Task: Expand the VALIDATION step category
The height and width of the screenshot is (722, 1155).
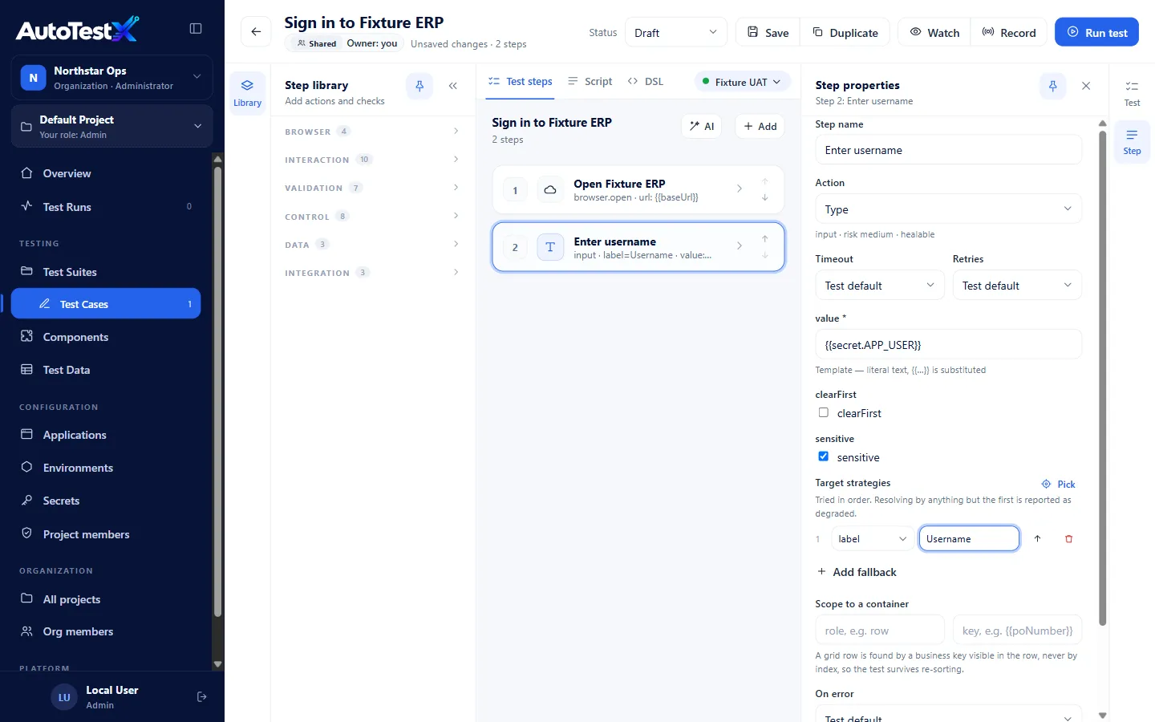Action: [372, 188]
